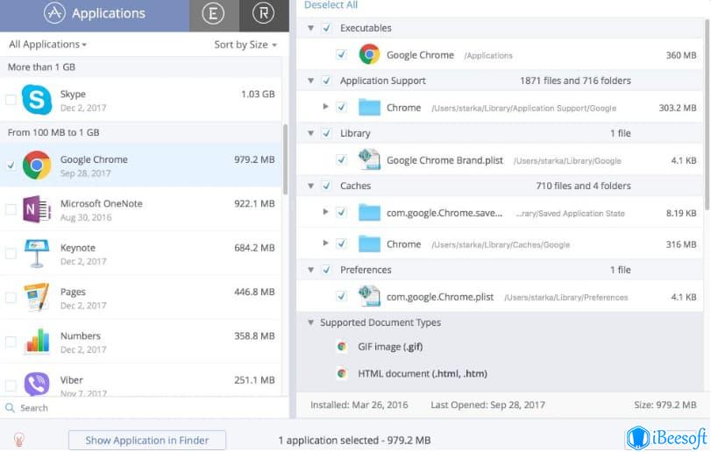Collapse the Caches section
711x452 pixels.
pos(310,186)
